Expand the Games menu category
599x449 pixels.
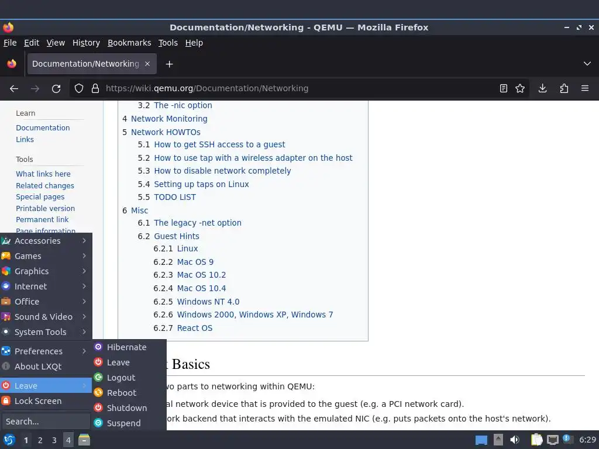pyautogui.click(x=46, y=256)
